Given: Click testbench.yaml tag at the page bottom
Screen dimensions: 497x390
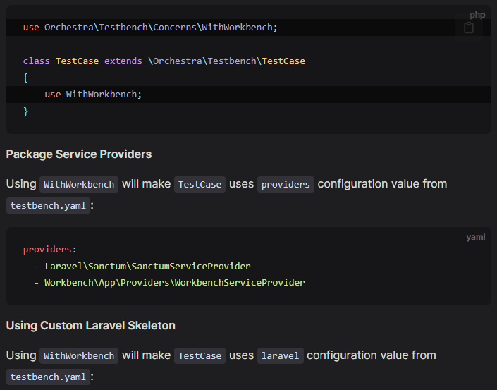Looking at the screenshot, I should click(49, 377).
